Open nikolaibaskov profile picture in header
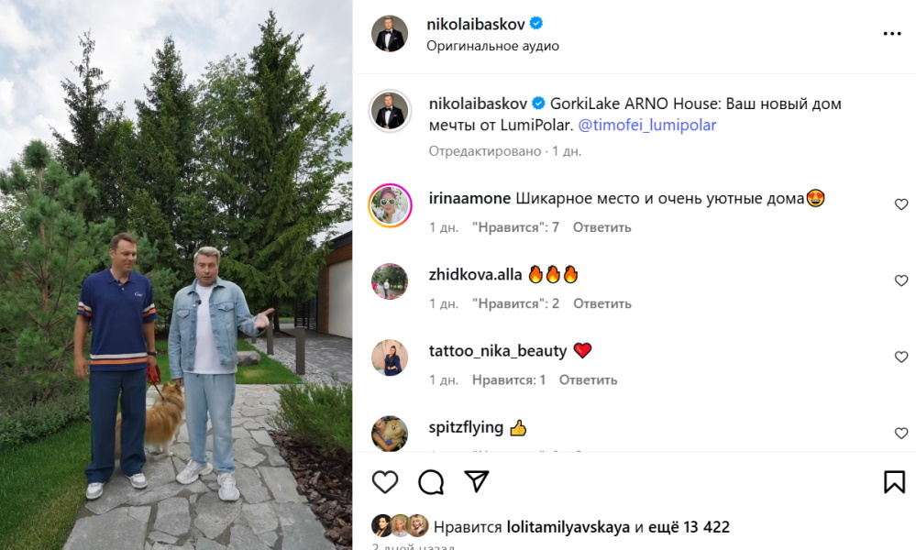916x550 pixels. (x=389, y=33)
